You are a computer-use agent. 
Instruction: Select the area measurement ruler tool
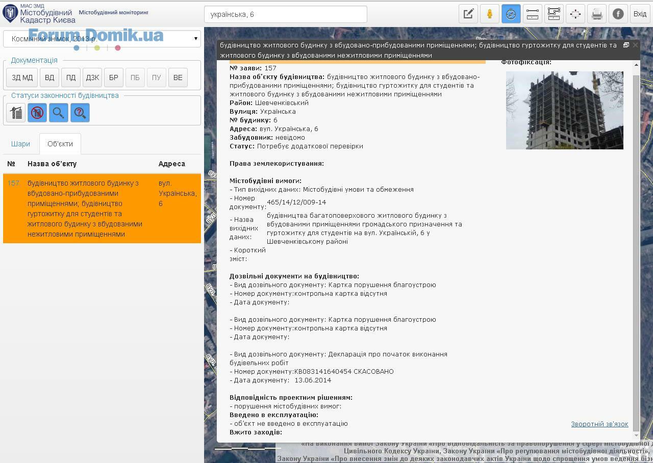(x=554, y=14)
